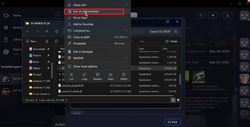
Task: Open the Terms of Sale link
Action: point(218,101)
